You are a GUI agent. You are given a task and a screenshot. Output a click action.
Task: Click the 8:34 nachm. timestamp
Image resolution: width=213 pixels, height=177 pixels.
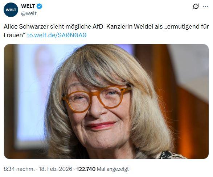coord(19,169)
